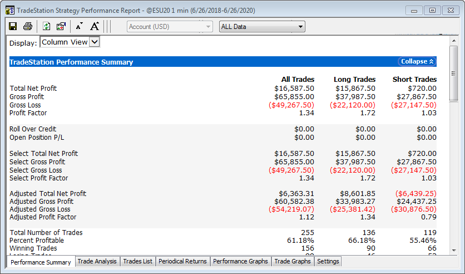Go to the Periodical Returns tab

182,261
